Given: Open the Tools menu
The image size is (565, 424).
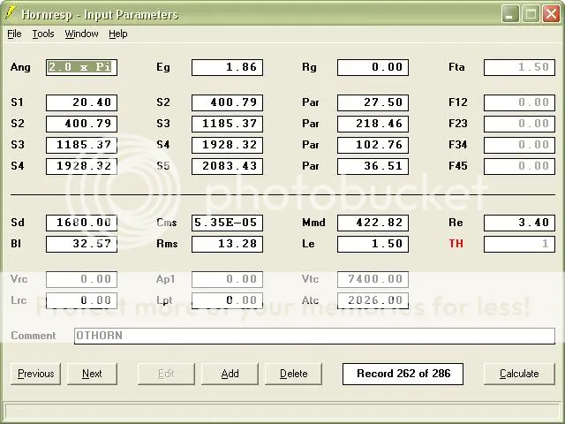Looking at the screenshot, I should click(43, 34).
